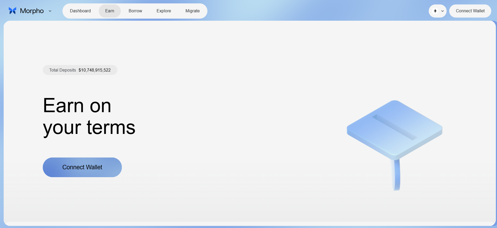The width and height of the screenshot is (497, 228).
Task: Click the Morpho butterfly logo icon
Action: point(12,11)
